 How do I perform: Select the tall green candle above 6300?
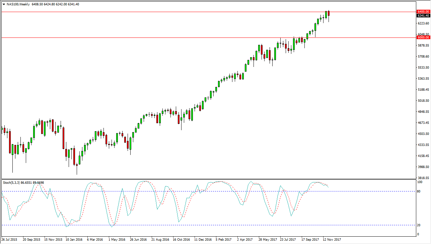(x=326, y=15)
